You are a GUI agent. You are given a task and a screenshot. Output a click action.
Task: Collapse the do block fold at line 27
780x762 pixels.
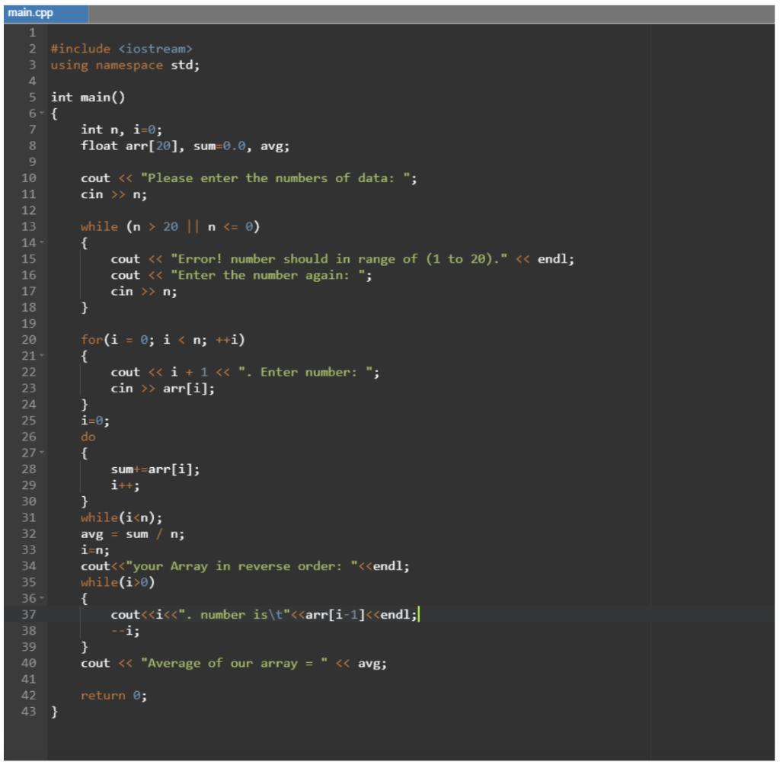tap(43, 453)
